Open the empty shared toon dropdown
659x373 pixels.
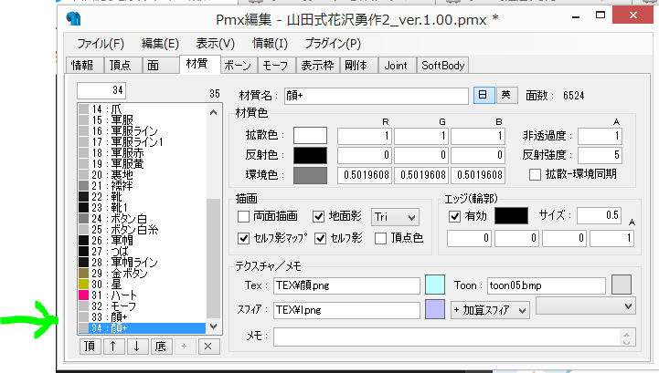pyautogui.click(x=586, y=306)
